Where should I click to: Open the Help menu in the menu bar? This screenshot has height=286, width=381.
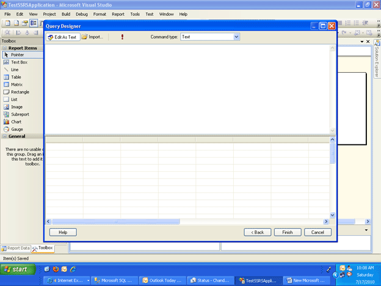[x=183, y=14]
